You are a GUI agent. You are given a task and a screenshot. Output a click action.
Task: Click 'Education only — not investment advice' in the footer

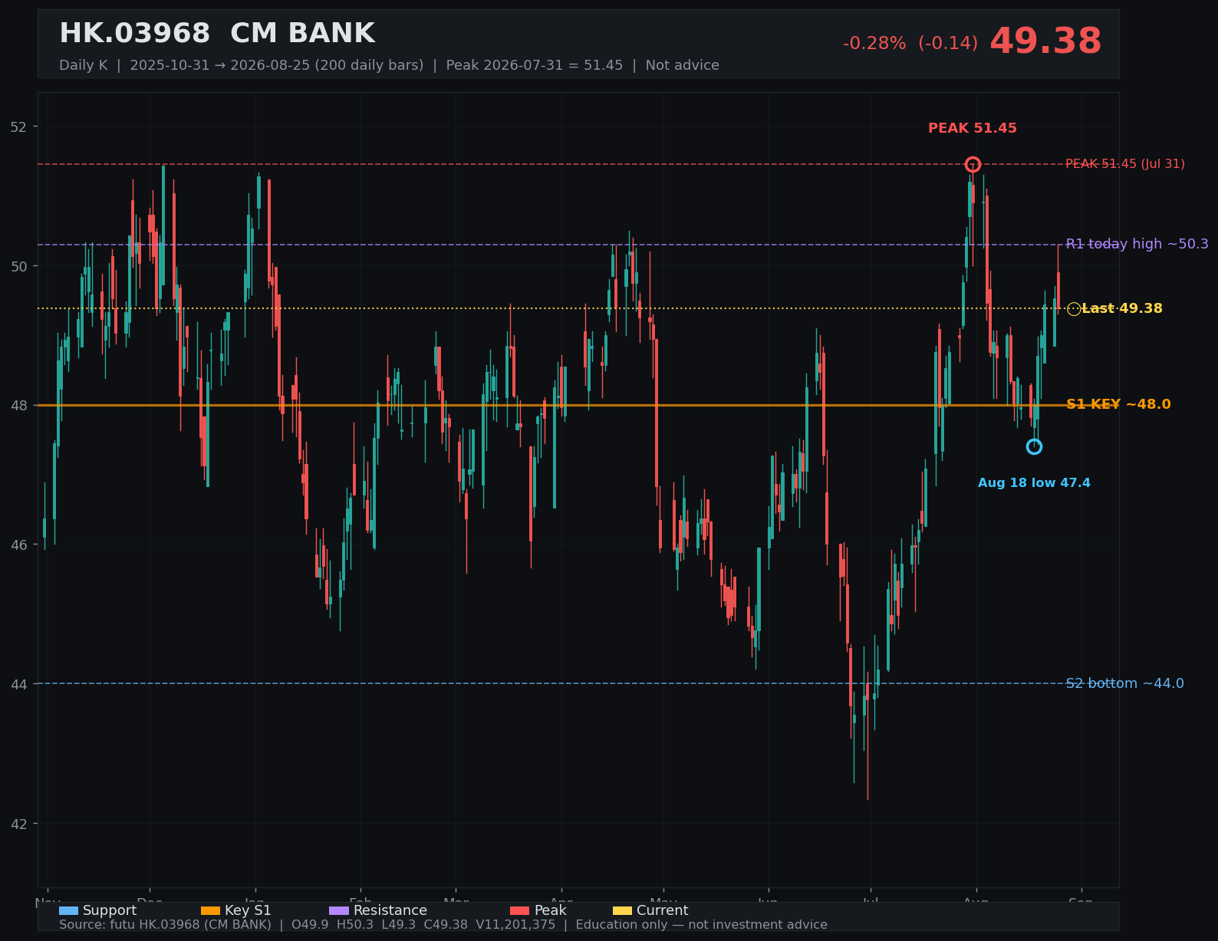coord(702,925)
